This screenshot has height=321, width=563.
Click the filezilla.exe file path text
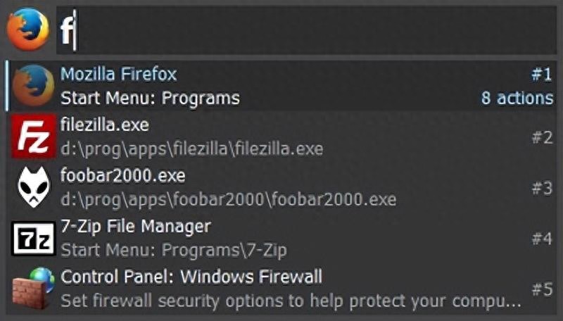[x=191, y=149]
